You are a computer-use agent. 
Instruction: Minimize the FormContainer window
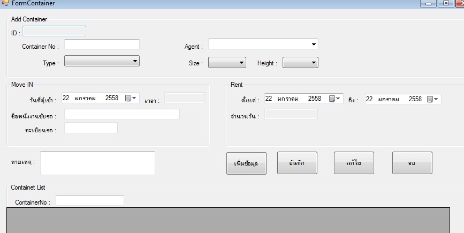click(428, 3)
